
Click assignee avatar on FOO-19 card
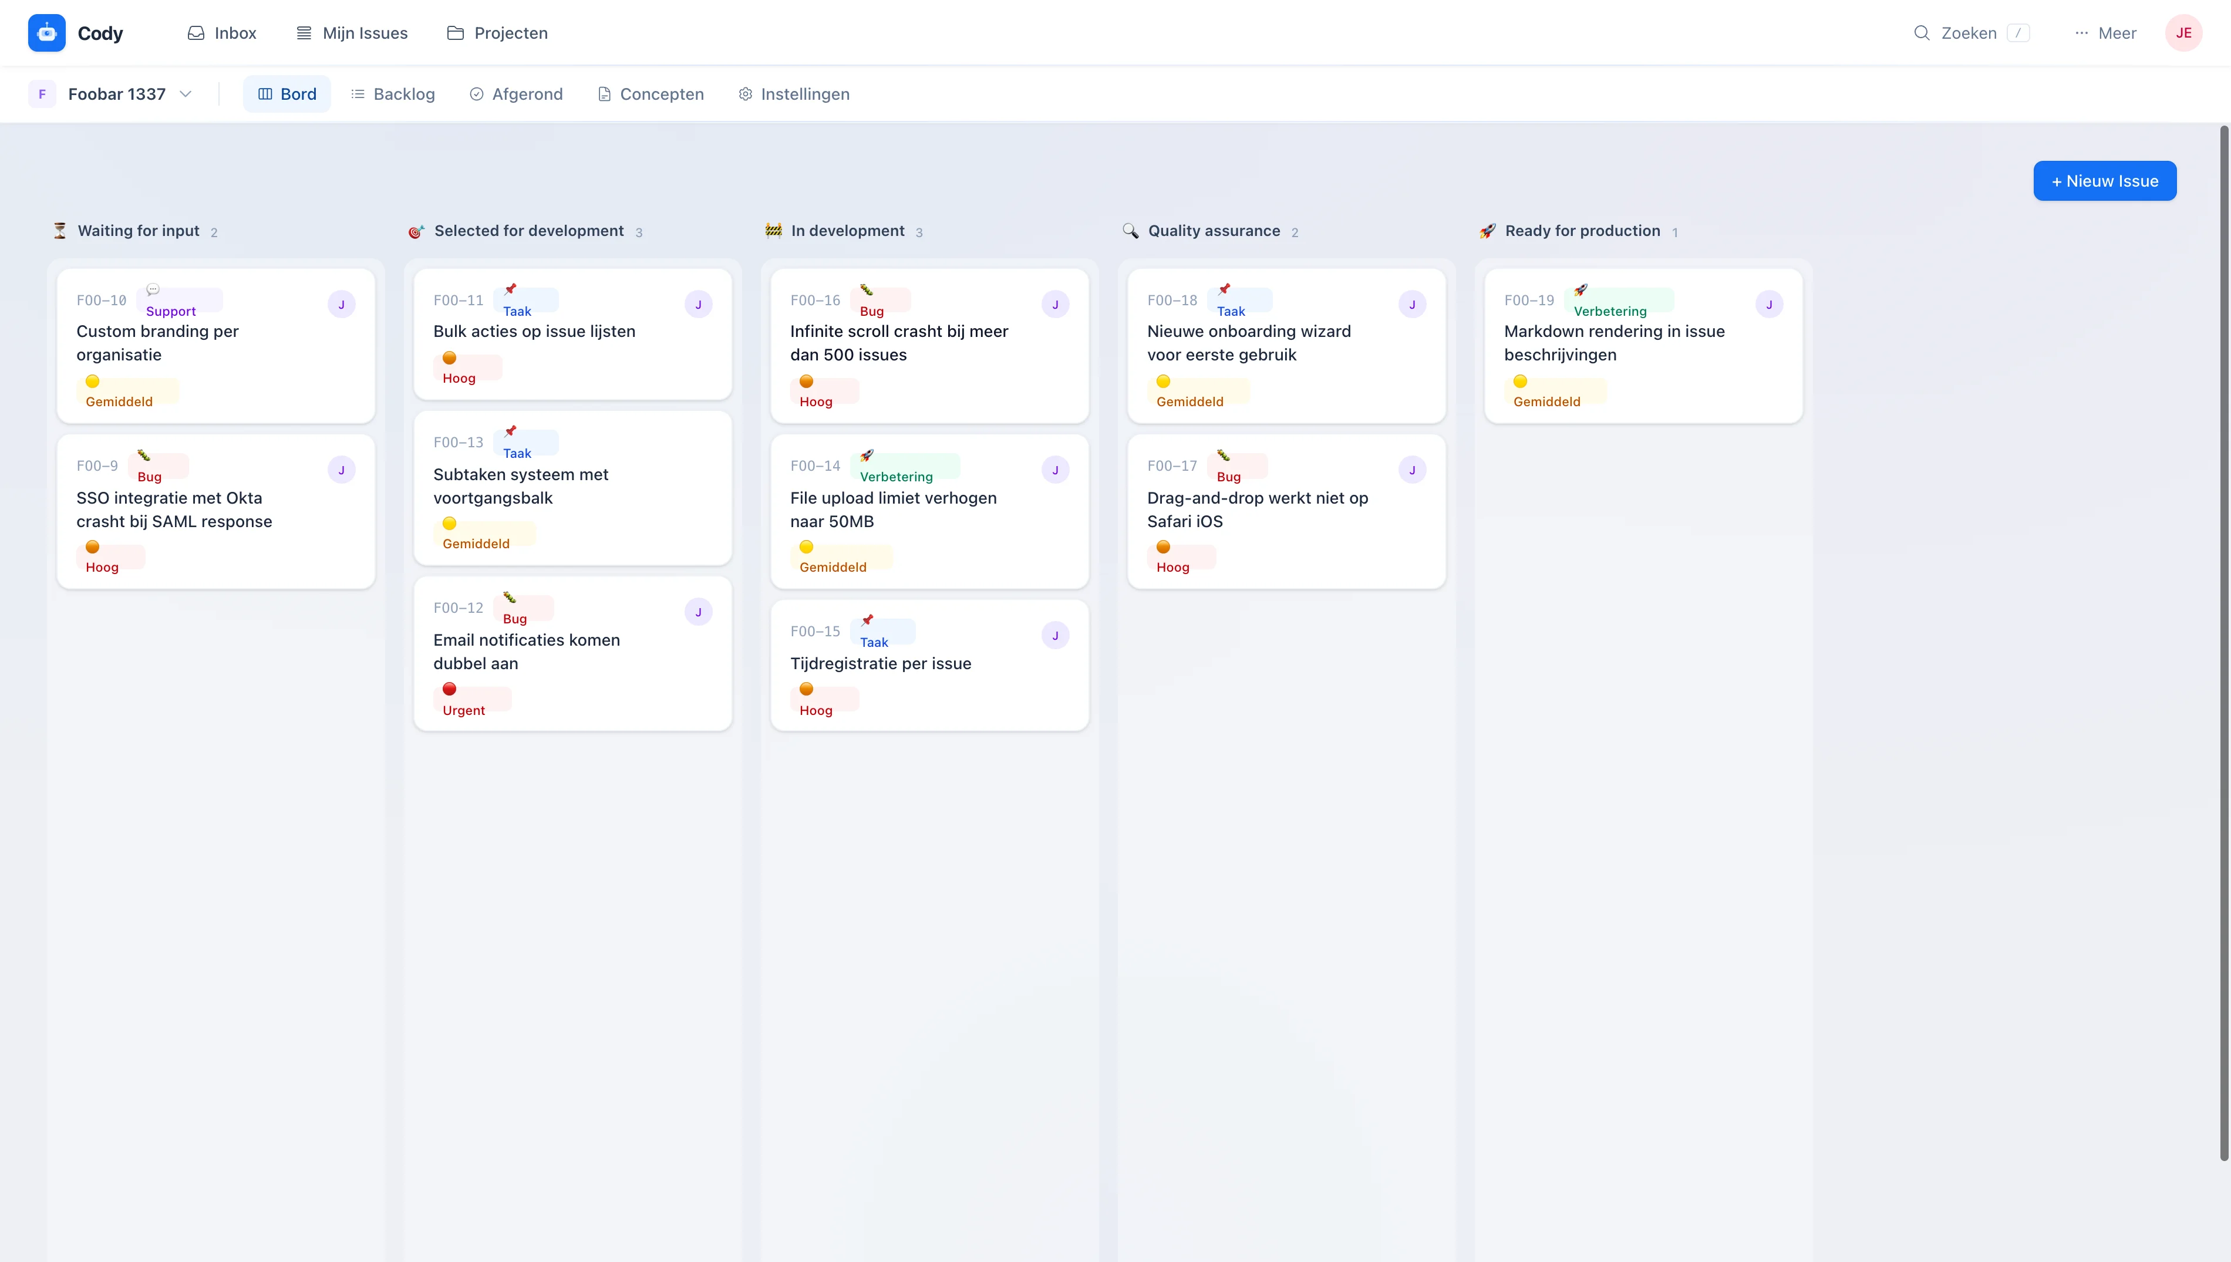1768,304
